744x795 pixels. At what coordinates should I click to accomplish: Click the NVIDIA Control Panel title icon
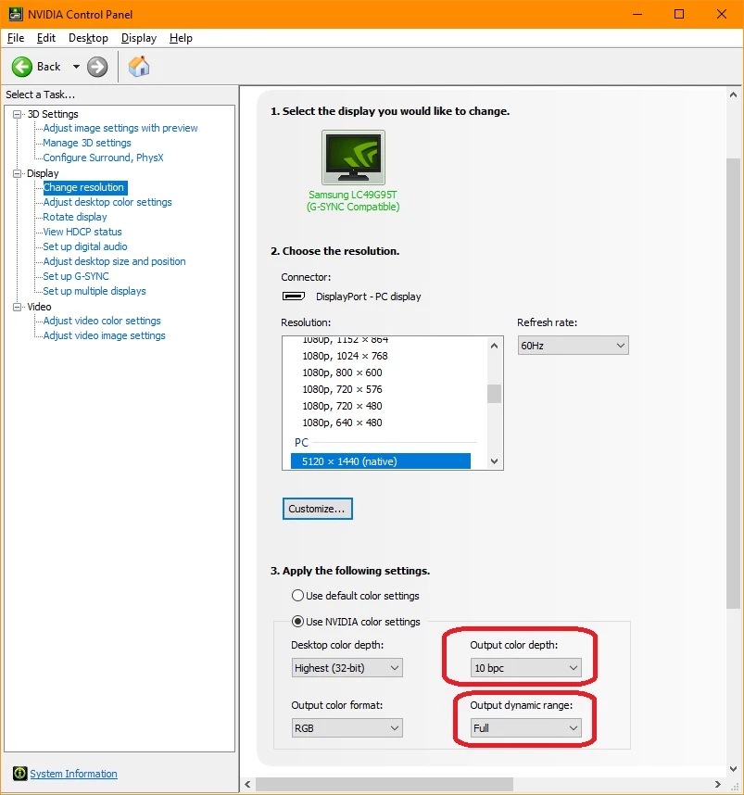16,14
